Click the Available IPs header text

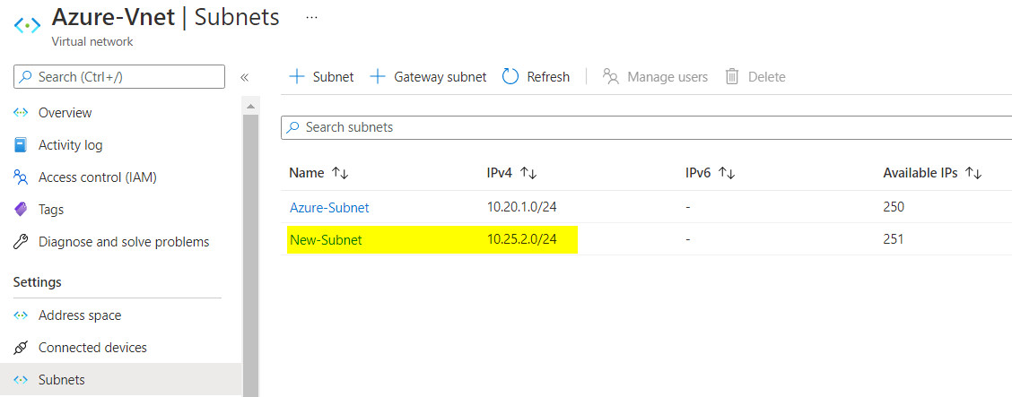[920, 173]
